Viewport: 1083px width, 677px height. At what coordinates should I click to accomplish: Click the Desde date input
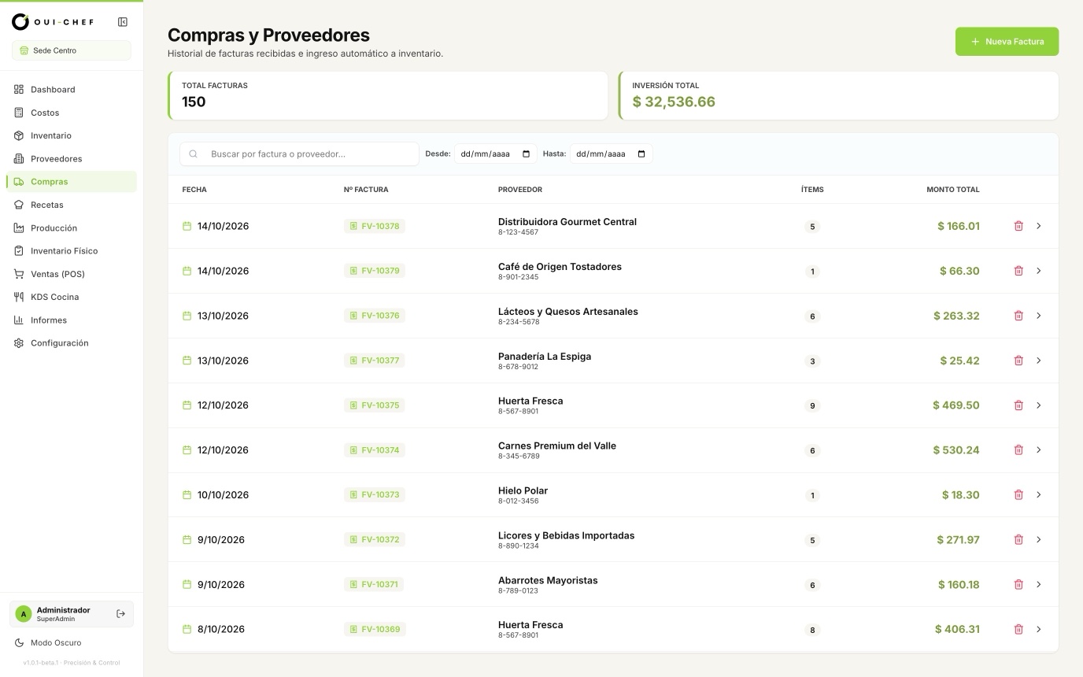click(496, 154)
